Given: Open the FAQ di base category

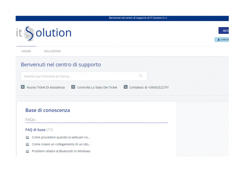Looking at the screenshot, I should tap(36, 130).
